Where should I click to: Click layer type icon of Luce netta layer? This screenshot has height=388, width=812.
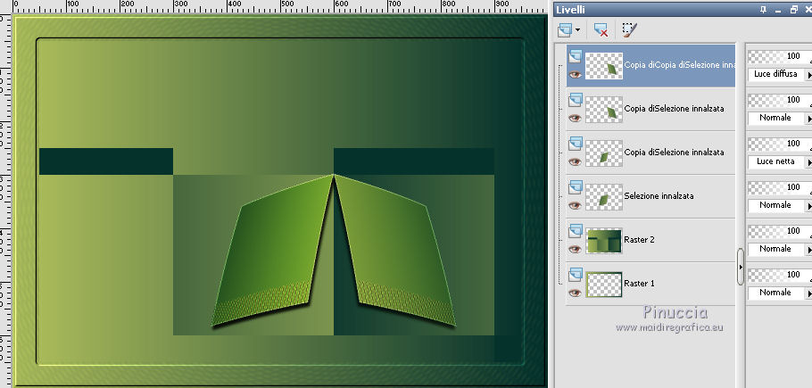click(x=576, y=144)
